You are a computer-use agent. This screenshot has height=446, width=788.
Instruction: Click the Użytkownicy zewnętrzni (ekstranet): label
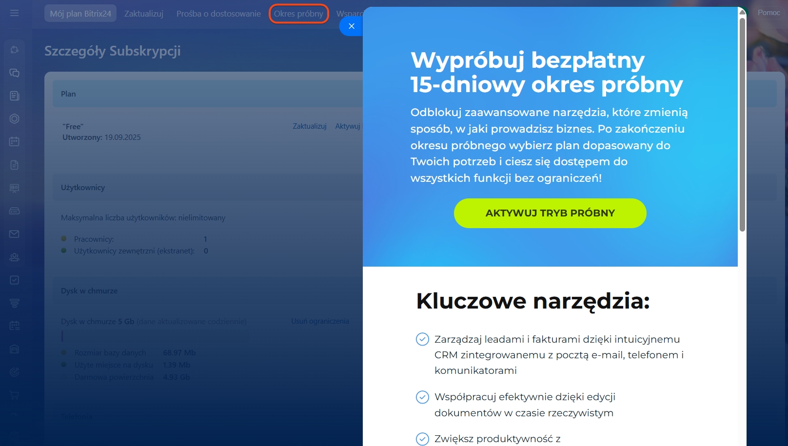tap(134, 251)
